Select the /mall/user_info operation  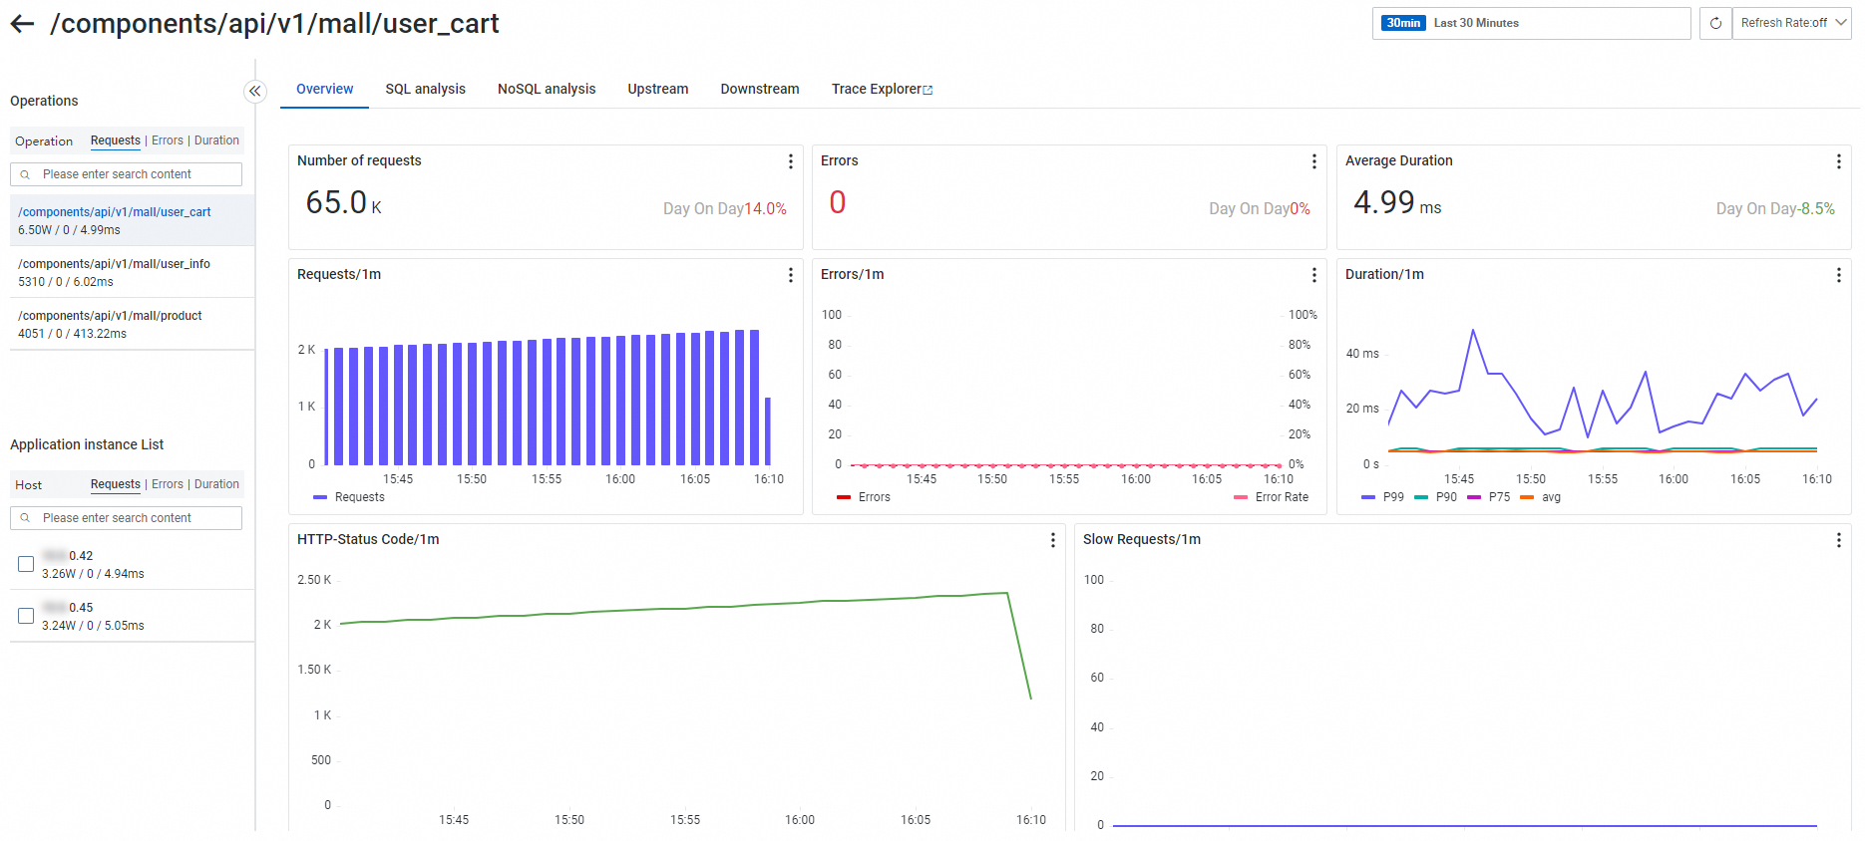coord(132,272)
